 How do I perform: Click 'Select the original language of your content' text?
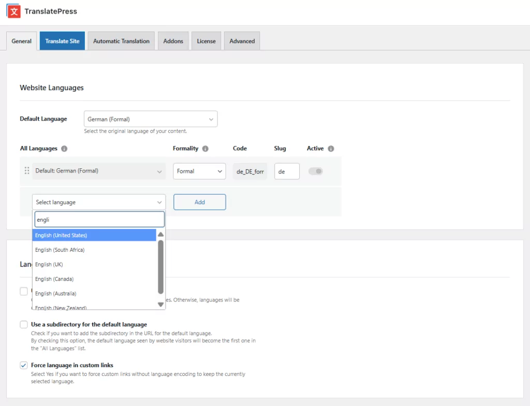[135, 131]
